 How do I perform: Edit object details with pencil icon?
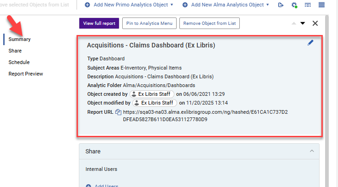[x=310, y=43]
